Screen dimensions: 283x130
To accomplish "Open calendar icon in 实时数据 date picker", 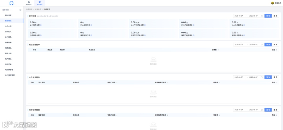I will pos(262,16).
